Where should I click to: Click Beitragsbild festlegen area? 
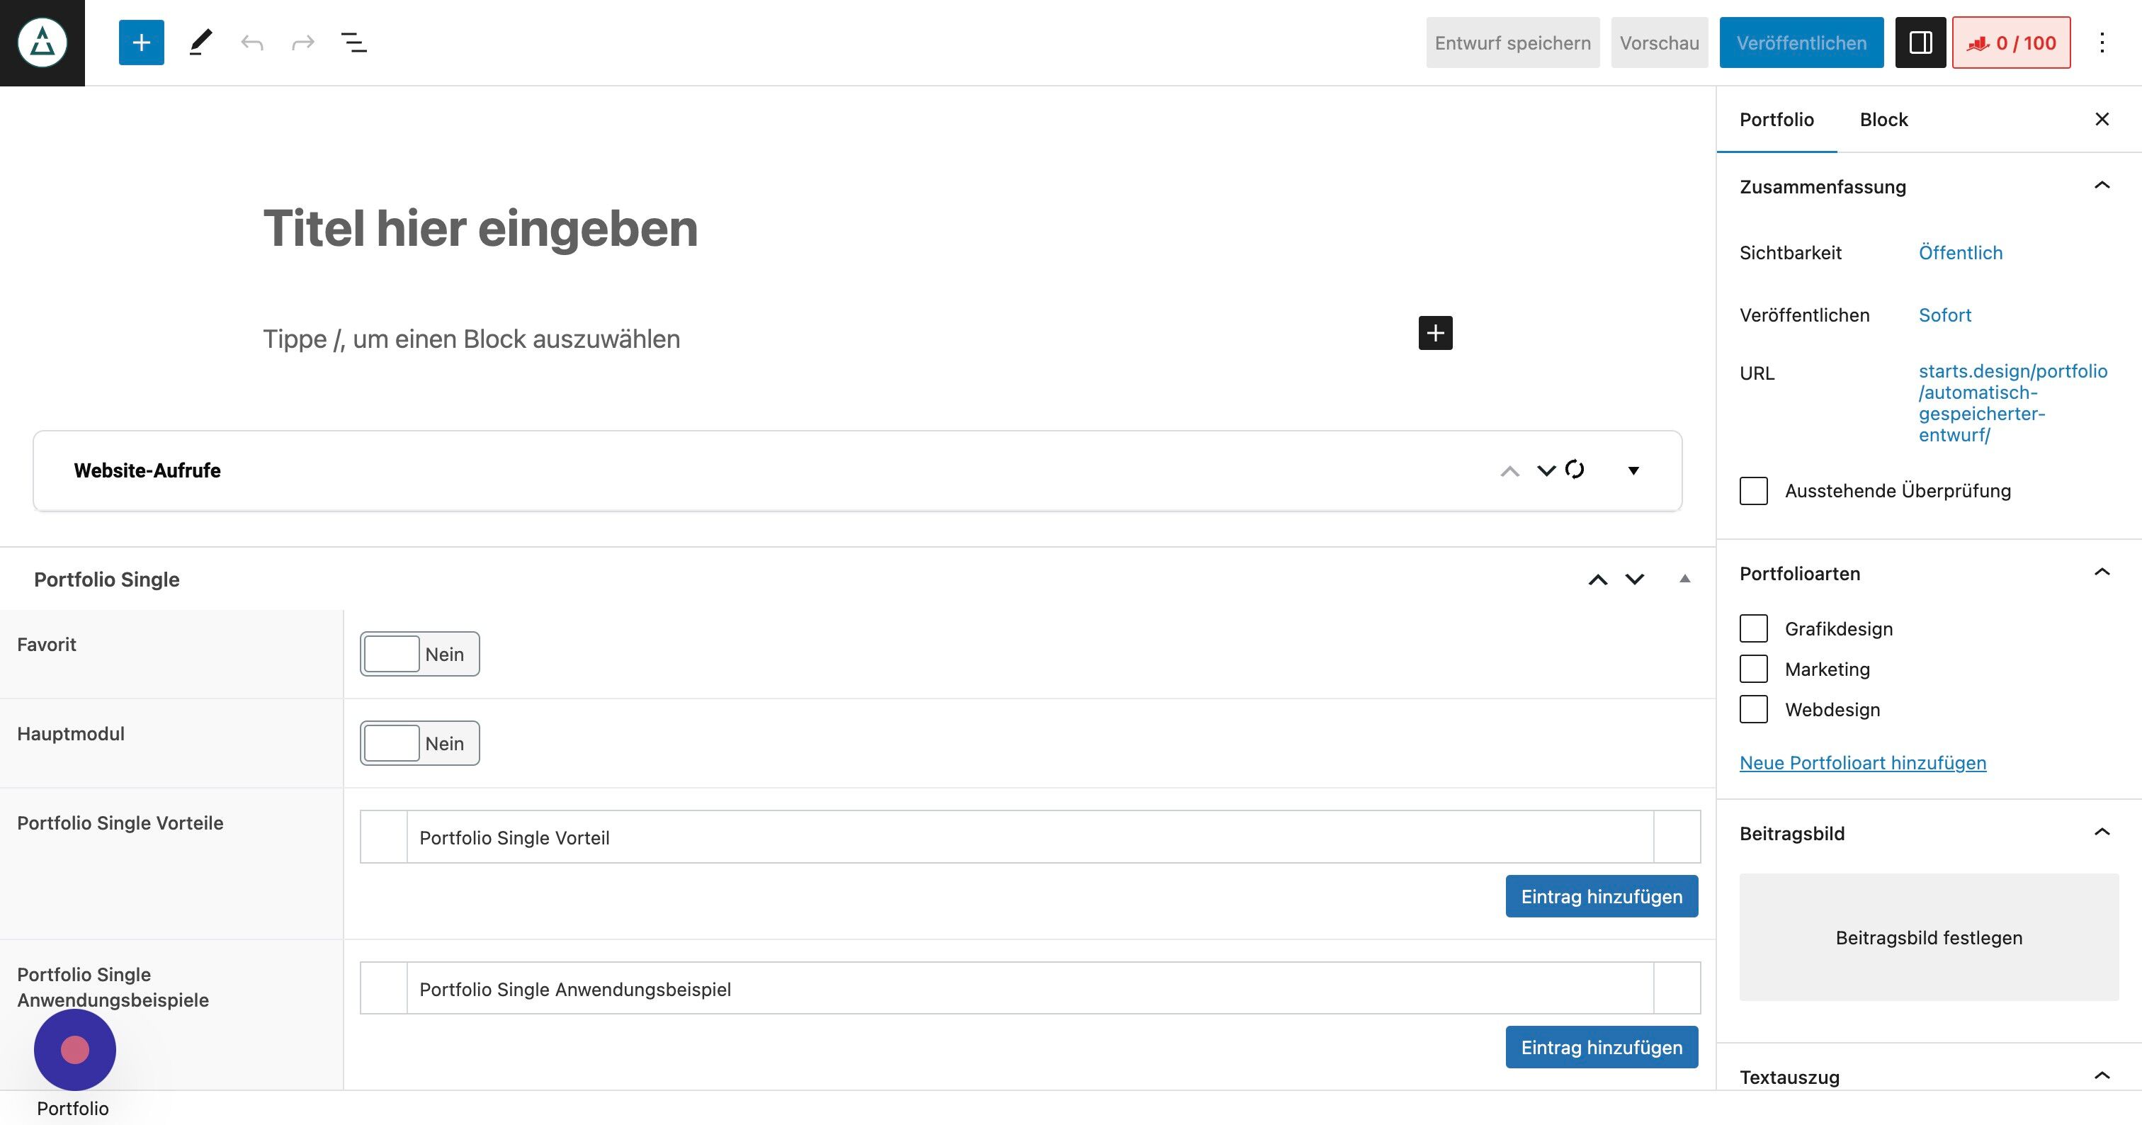click(1928, 937)
